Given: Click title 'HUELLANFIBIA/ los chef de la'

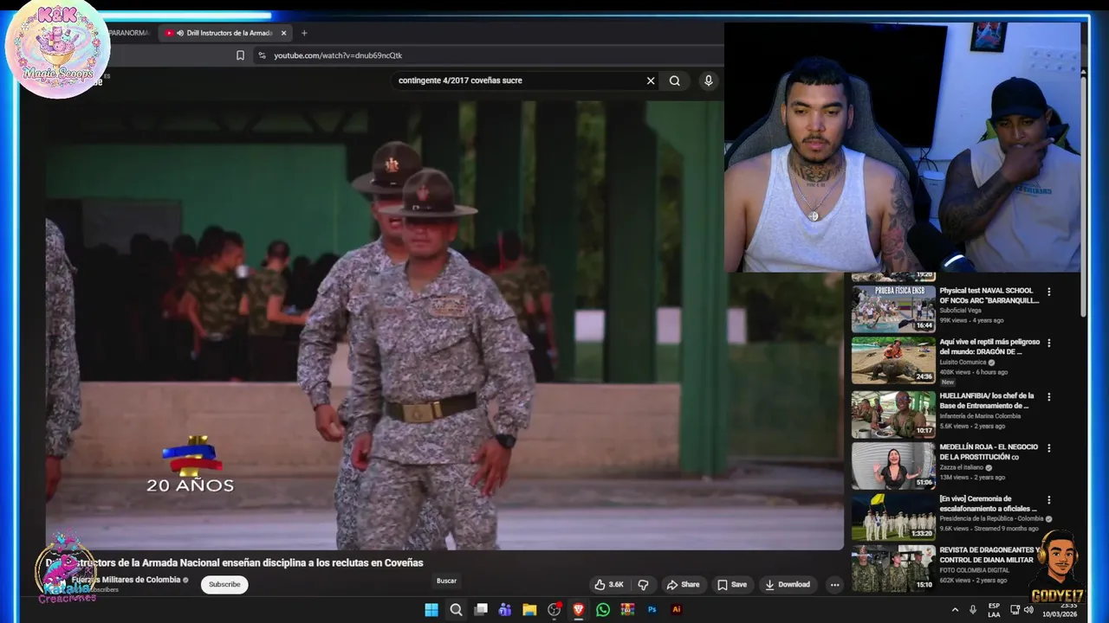Looking at the screenshot, I should (987, 401).
